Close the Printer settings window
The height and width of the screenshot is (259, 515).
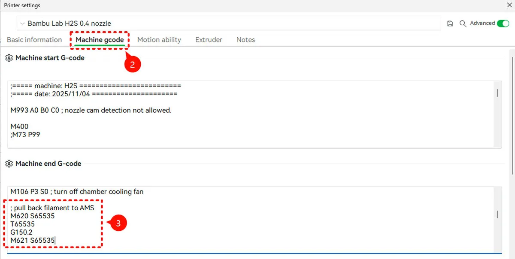[x=509, y=5]
